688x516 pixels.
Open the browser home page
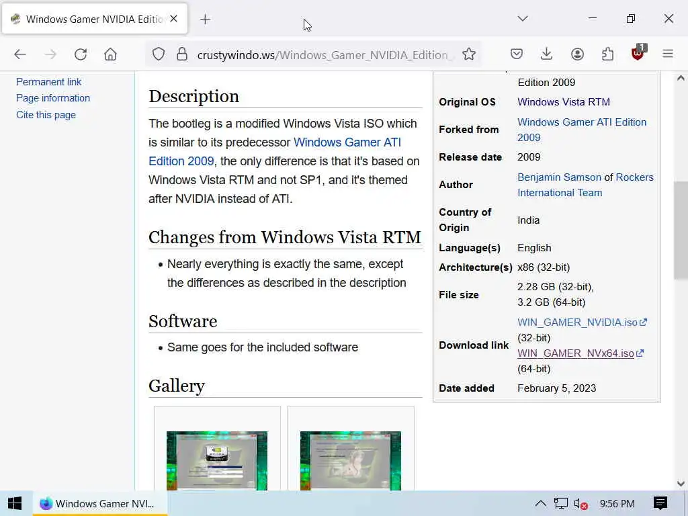pos(111,54)
